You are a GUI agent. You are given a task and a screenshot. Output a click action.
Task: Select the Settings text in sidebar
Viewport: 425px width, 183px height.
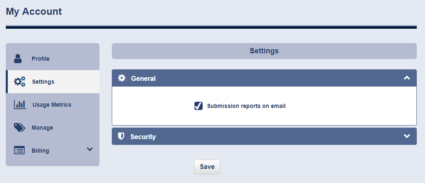(x=43, y=82)
